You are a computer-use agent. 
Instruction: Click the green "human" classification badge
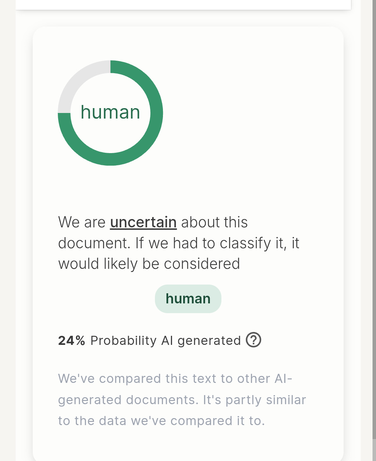[188, 299]
